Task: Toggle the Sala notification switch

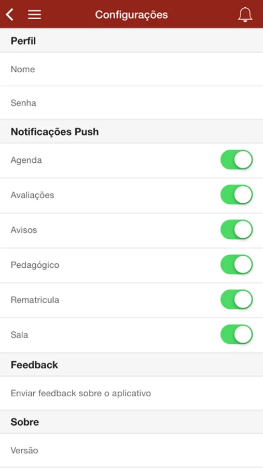Action: point(237,334)
